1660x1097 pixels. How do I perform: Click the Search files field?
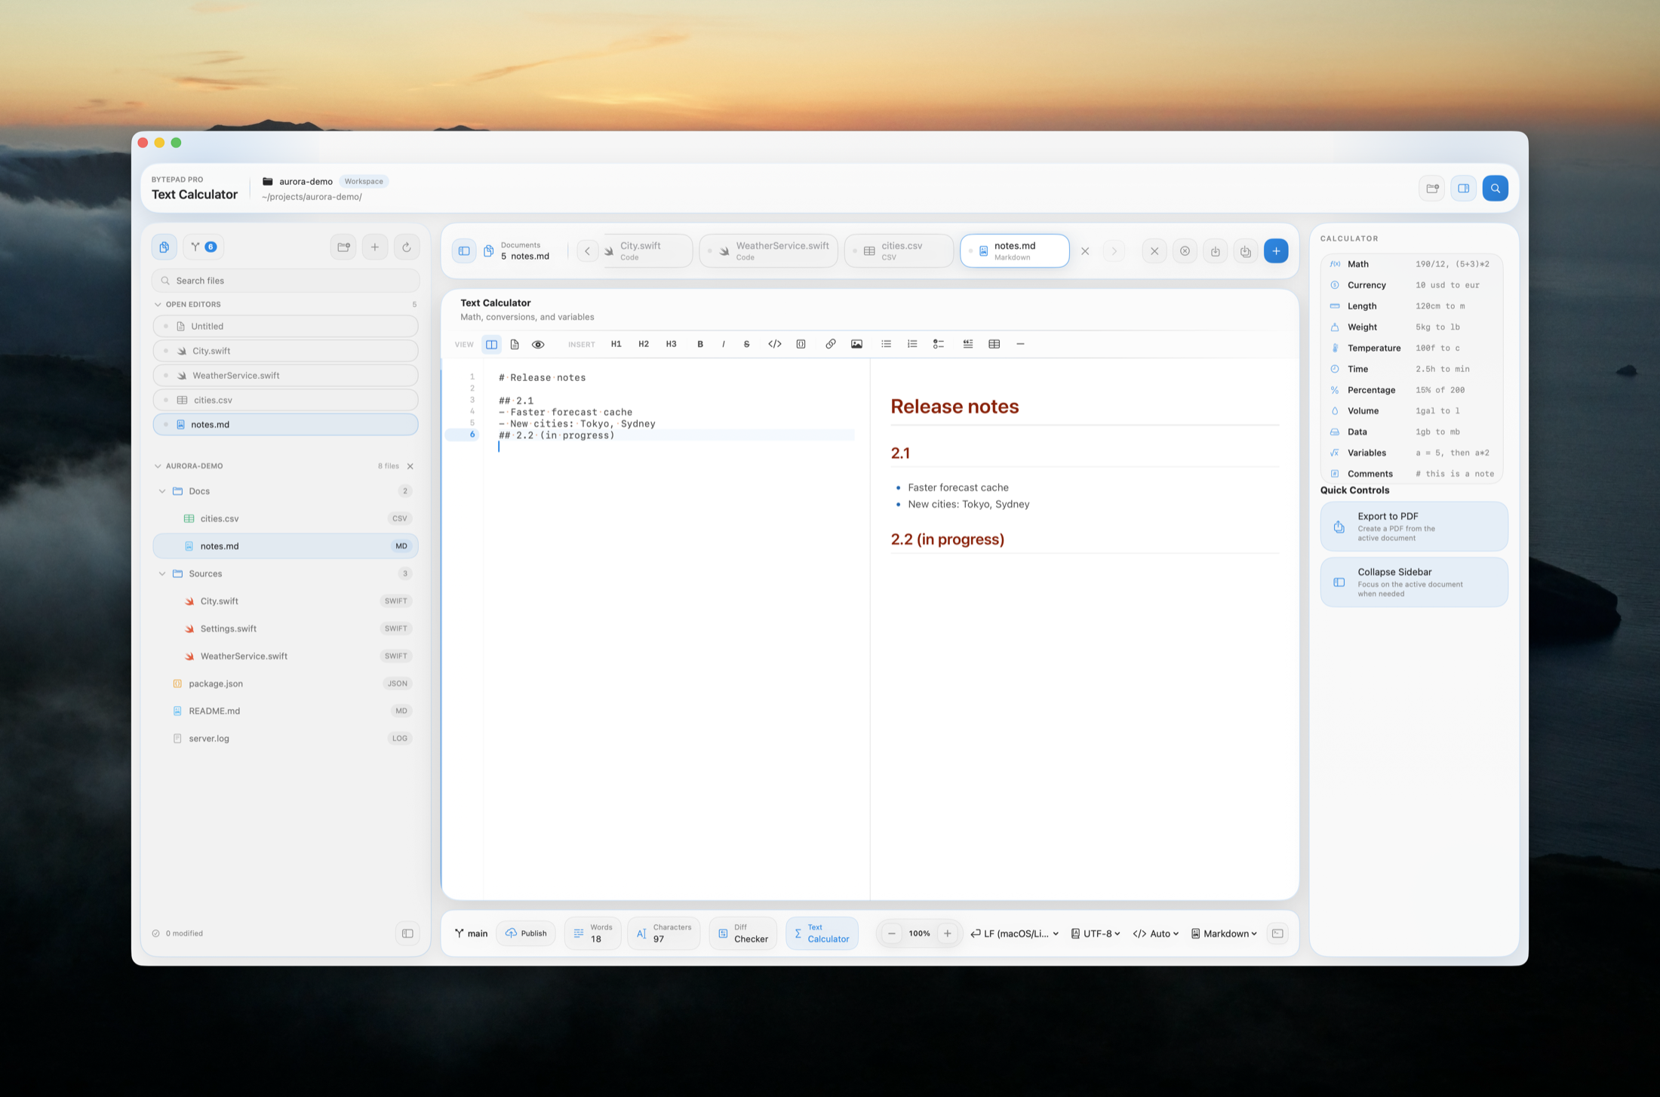pos(285,281)
